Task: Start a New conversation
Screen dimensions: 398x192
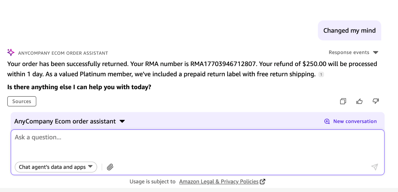Action: pos(355,121)
